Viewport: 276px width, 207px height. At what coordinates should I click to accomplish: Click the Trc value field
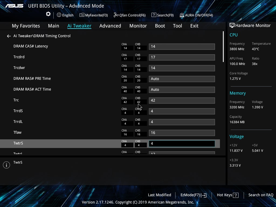(182, 100)
